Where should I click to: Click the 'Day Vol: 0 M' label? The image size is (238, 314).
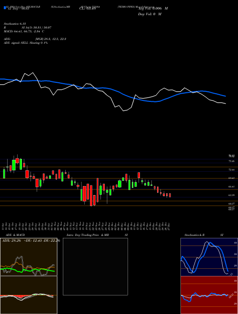(149, 14)
